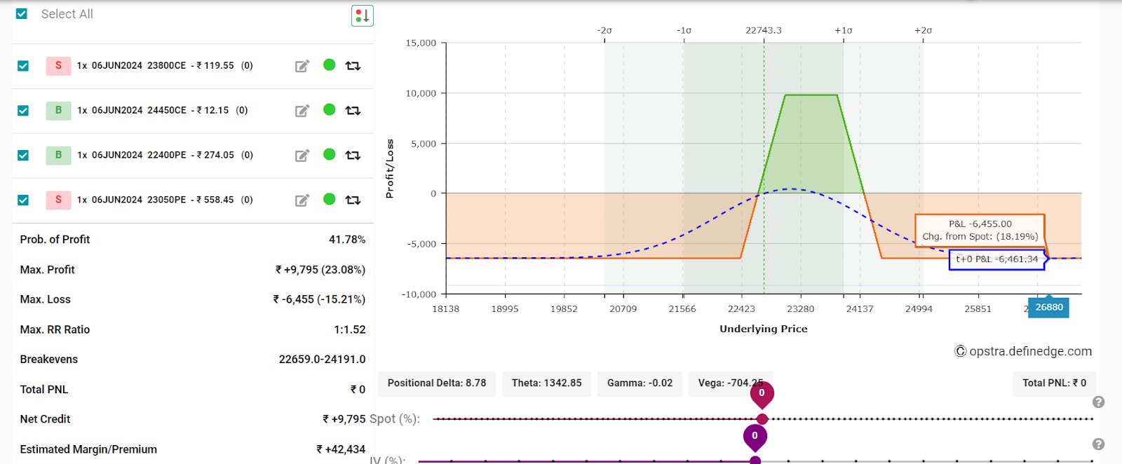Uncheck the 24450CE leg checkbox
1122x464 pixels.
coord(23,111)
